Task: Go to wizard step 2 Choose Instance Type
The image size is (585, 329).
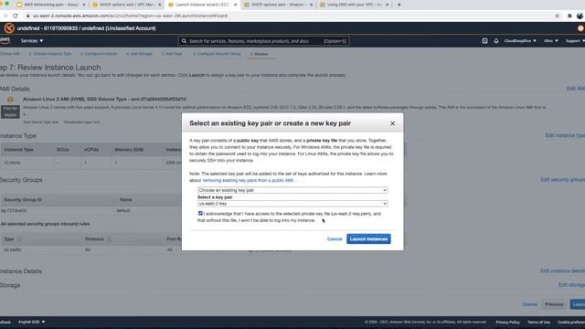Action: tap(50, 54)
